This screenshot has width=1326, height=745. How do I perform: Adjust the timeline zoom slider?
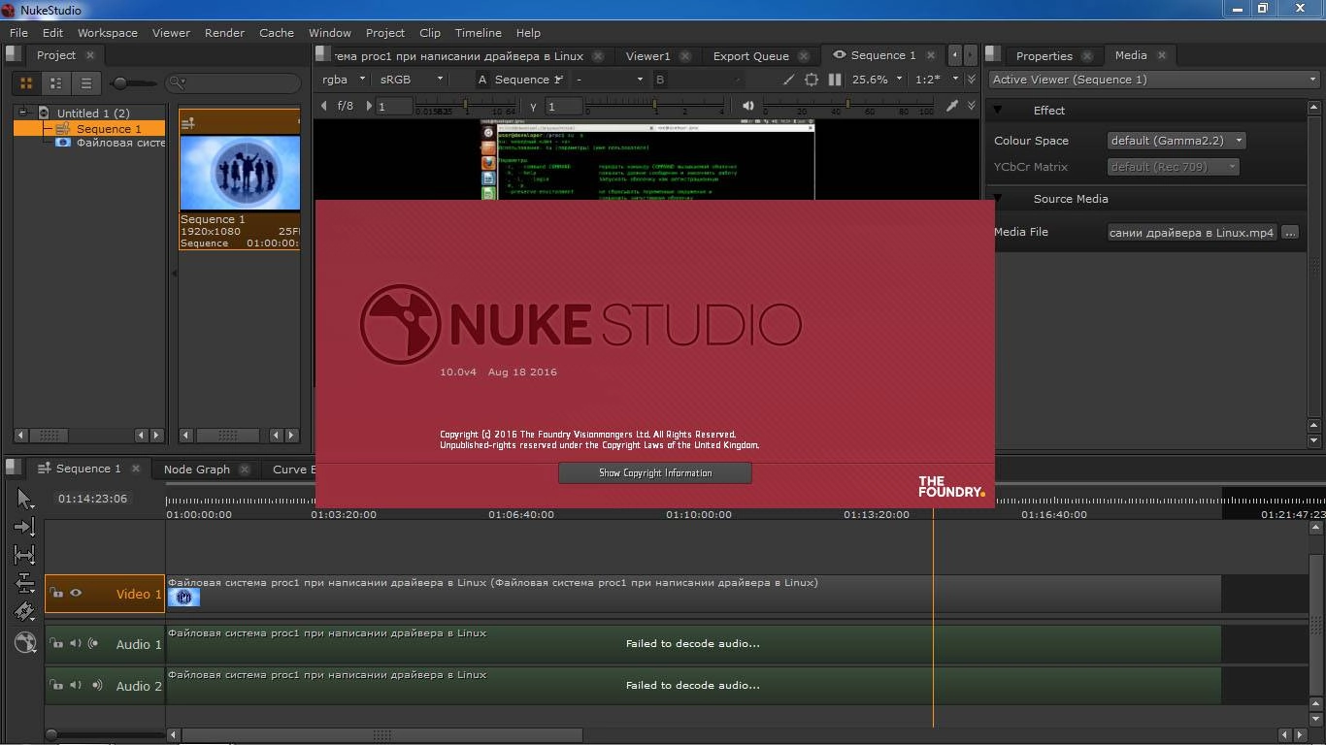[x=105, y=734]
